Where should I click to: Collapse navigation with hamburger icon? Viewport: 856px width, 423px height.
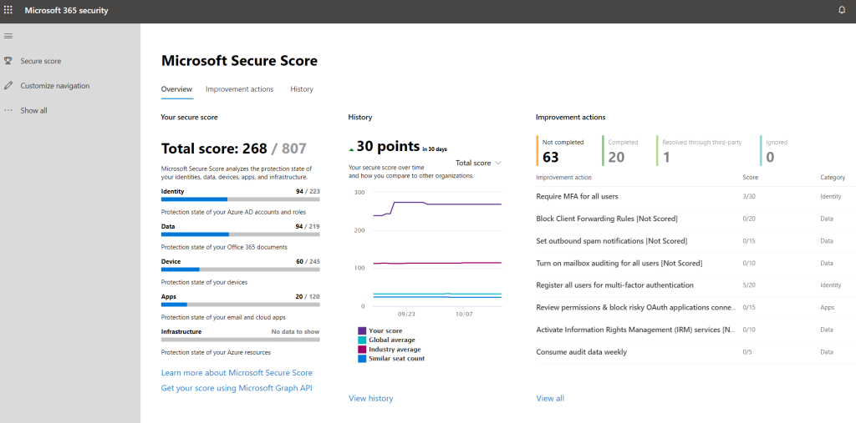(8, 36)
